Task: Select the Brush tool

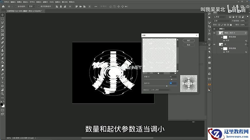Action: [2, 46]
